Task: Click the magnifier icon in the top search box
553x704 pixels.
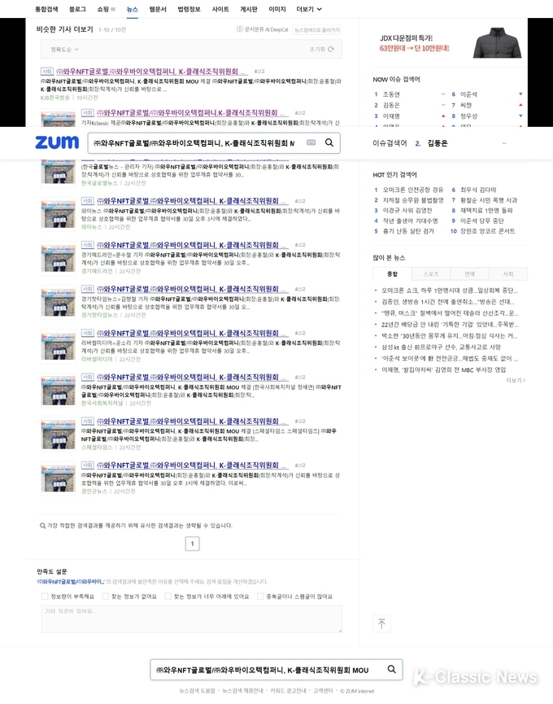Action: click(x=329, y=142)
